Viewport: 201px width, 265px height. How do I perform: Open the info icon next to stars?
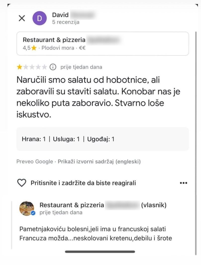pyautogui.click(x=53, y=67)
